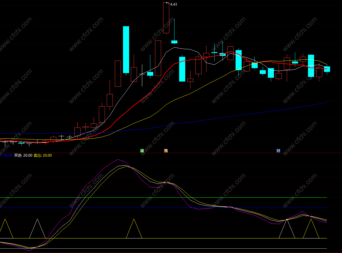Click the blue 80.00 indicator value
Screen dimensions: 342x253
(x=8, y=155)
